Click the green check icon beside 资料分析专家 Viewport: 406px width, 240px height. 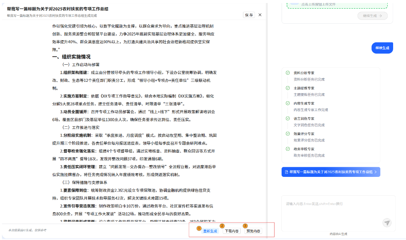click(x=288, y=73)
